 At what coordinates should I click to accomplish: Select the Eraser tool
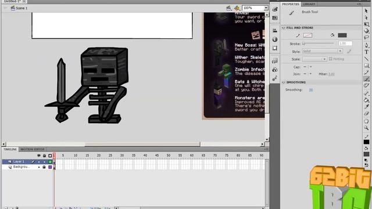366,114
